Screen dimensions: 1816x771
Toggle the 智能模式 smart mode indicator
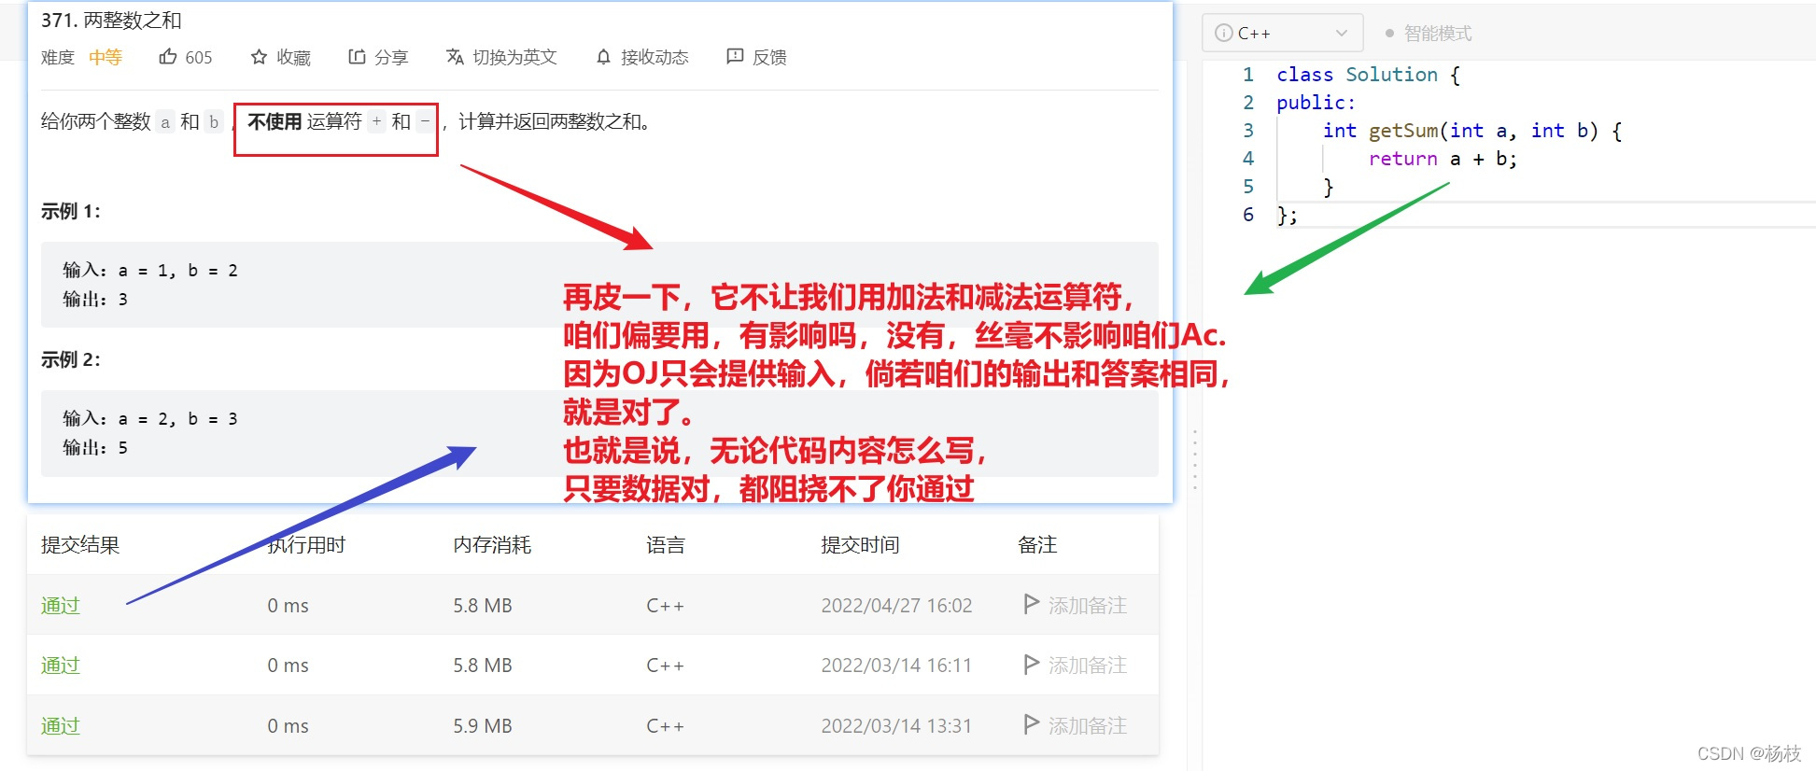1429,33
